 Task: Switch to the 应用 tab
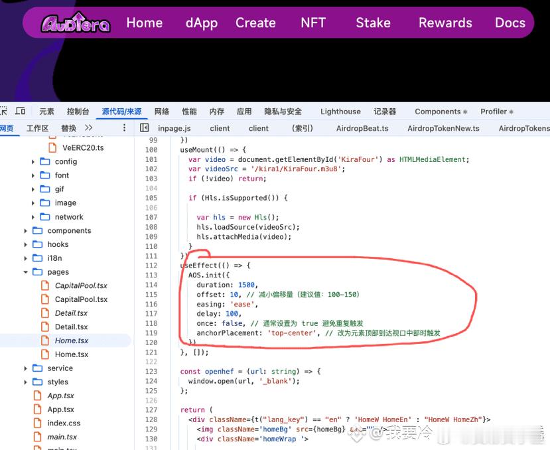[244, 112]
